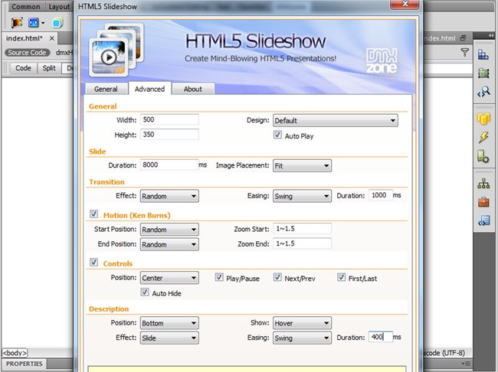Click the Zoom End input field
Screen dimensions: 498x372
[302, 243]
